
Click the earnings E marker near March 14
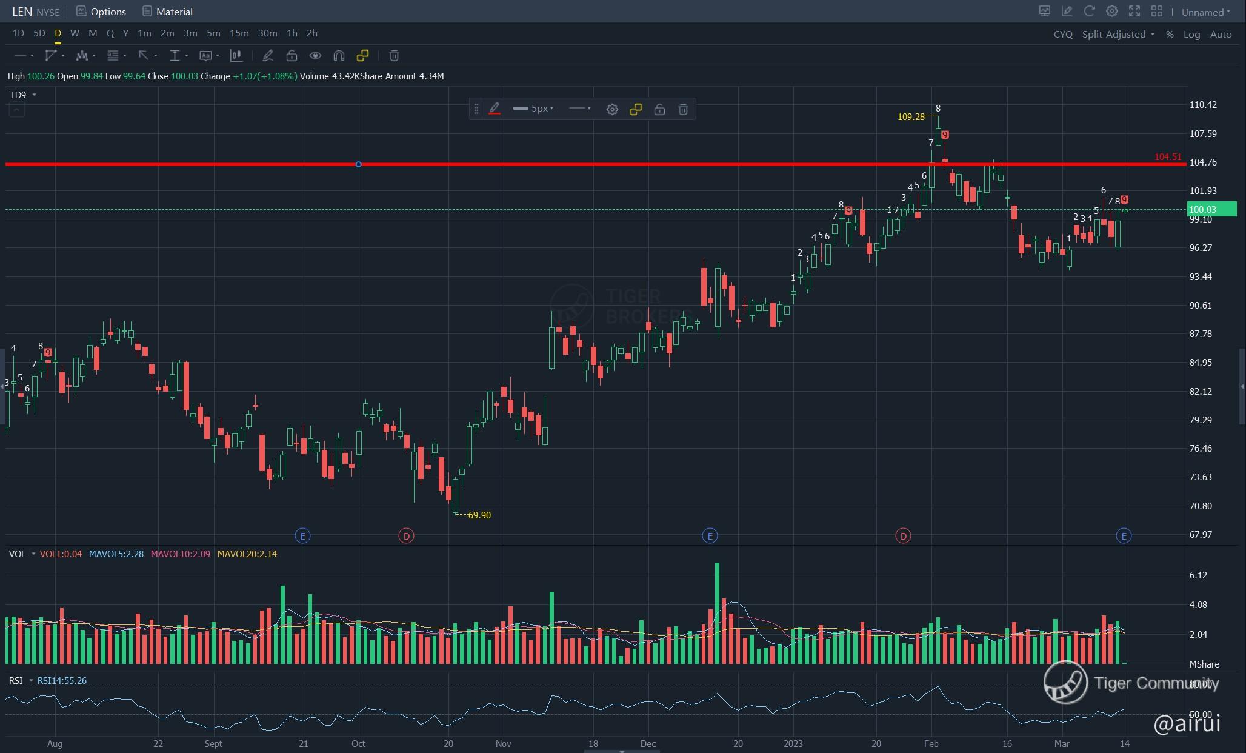point(1124,535)
